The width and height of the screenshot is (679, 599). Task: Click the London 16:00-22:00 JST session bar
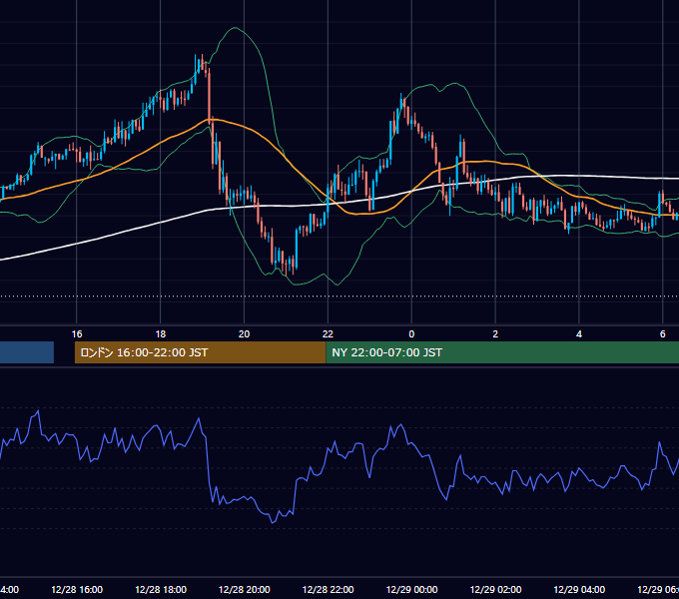(200, 352)
